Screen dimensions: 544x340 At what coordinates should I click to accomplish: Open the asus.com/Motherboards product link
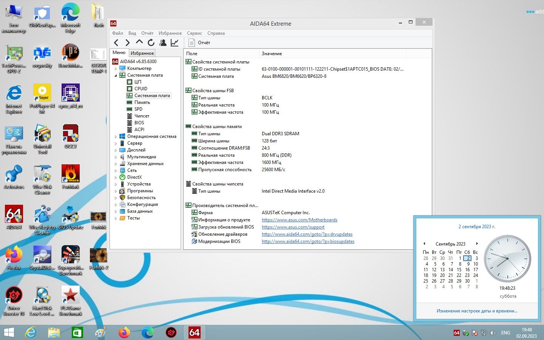[x=299, y=220]
